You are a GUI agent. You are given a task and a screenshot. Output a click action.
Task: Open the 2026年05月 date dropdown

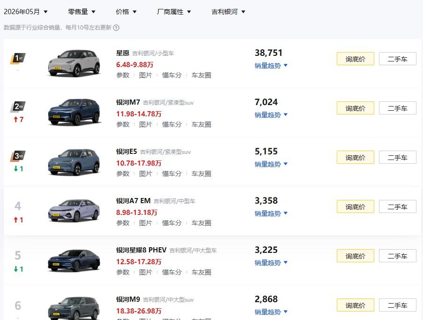click(26, 12)
